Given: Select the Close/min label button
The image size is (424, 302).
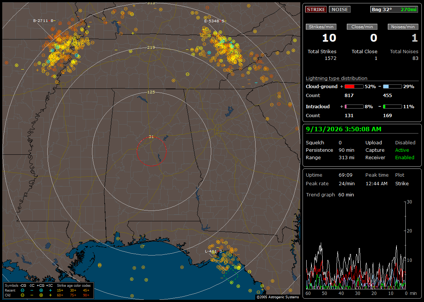Looking at the screenshot, I should point(362,27).
